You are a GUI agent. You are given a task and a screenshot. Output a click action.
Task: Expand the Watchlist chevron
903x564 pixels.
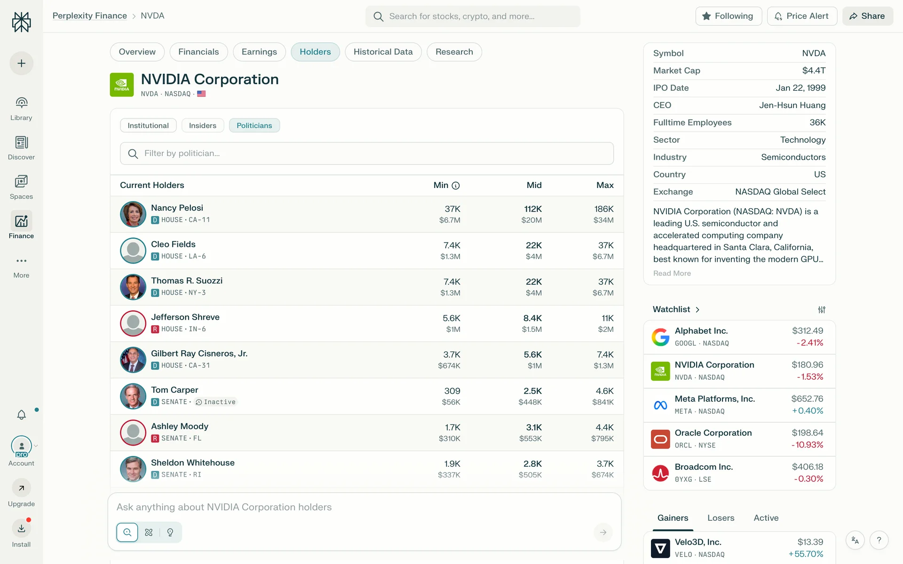(697, 310)
